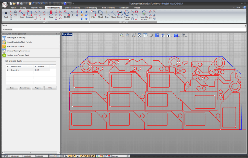Click Open folder icon in quick access bar
Image resolution: width=248 pixels, height=158 pixels.
click(14, 3)
